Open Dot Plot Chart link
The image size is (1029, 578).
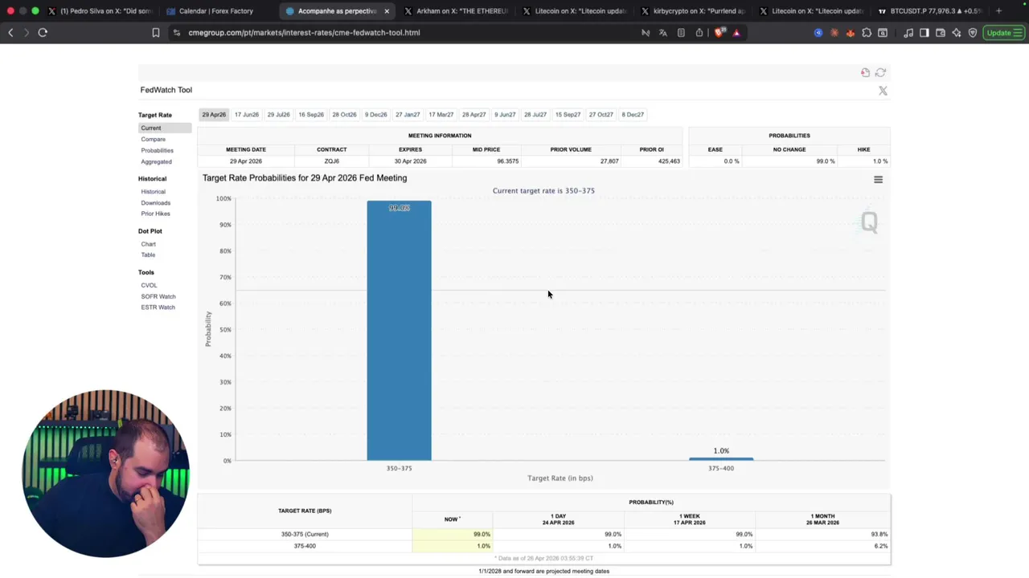pos(149,244)
